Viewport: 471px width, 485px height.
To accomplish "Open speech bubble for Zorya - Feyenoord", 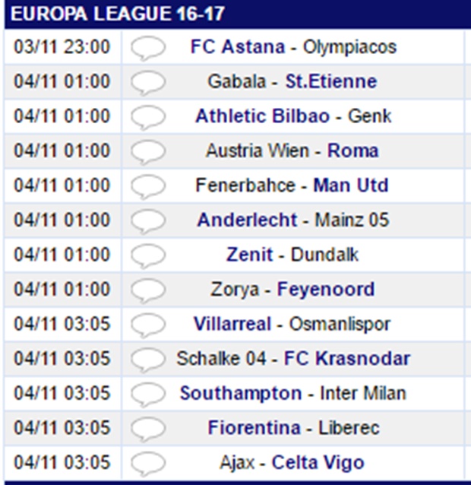I will click(x=148, y=290).
